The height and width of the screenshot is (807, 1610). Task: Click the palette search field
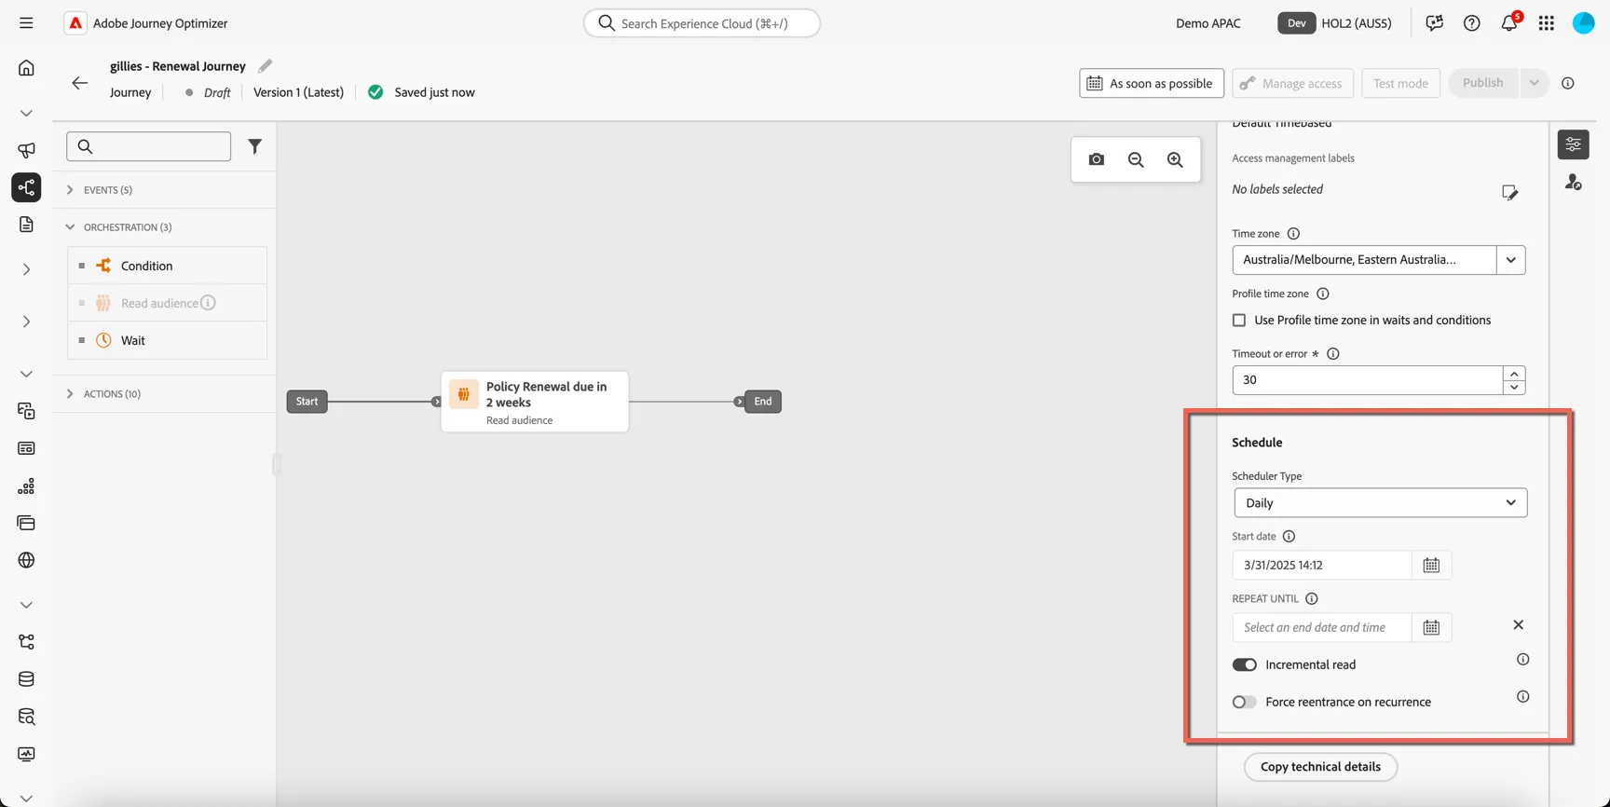149,146
